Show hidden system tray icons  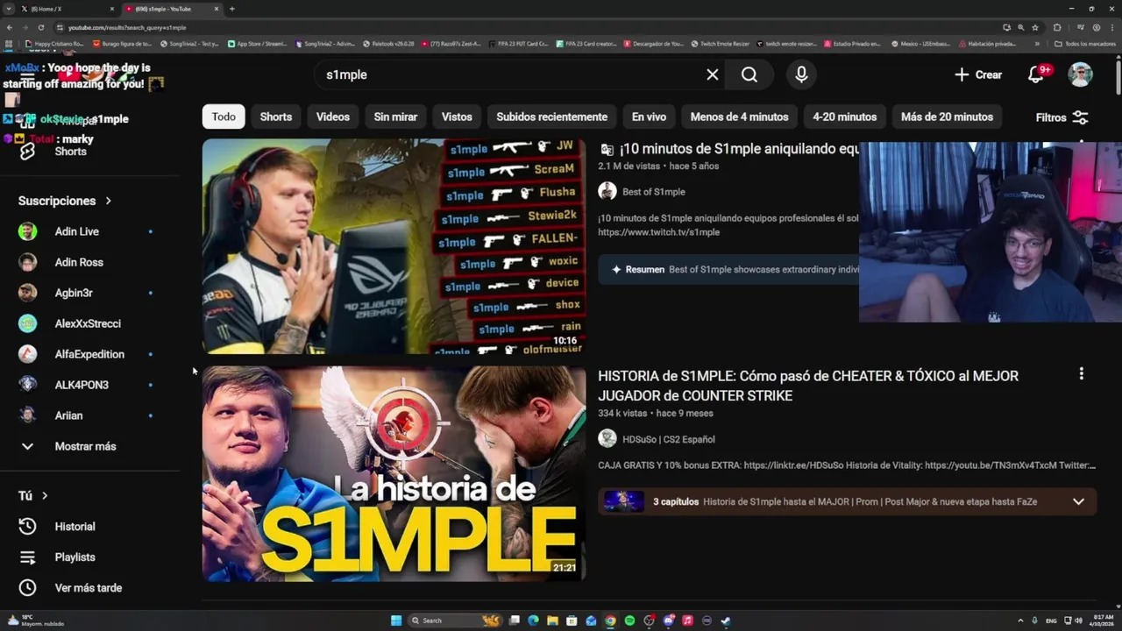click(x=1019, y=620)
